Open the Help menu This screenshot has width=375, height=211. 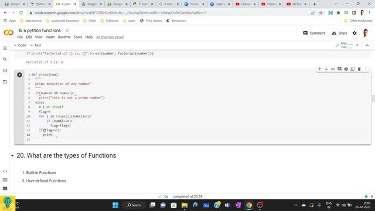(x=89, y=37)
